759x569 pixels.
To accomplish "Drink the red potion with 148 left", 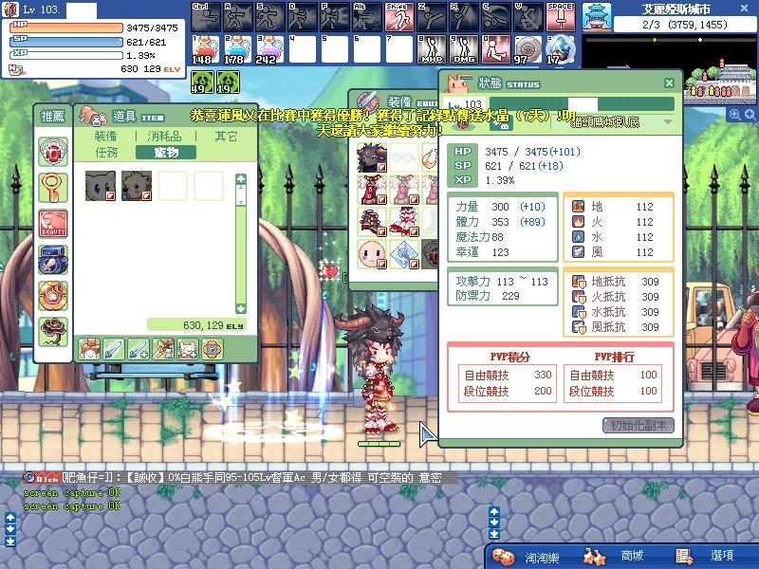I will point(206,49).
